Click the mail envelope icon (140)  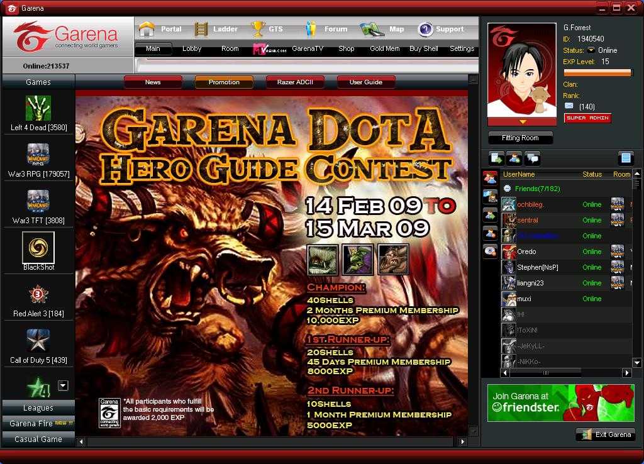pyautogui.click(x=569, y=106)
